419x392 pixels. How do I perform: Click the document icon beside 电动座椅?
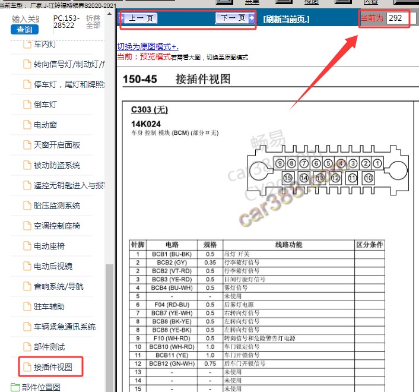pos(27,246)
